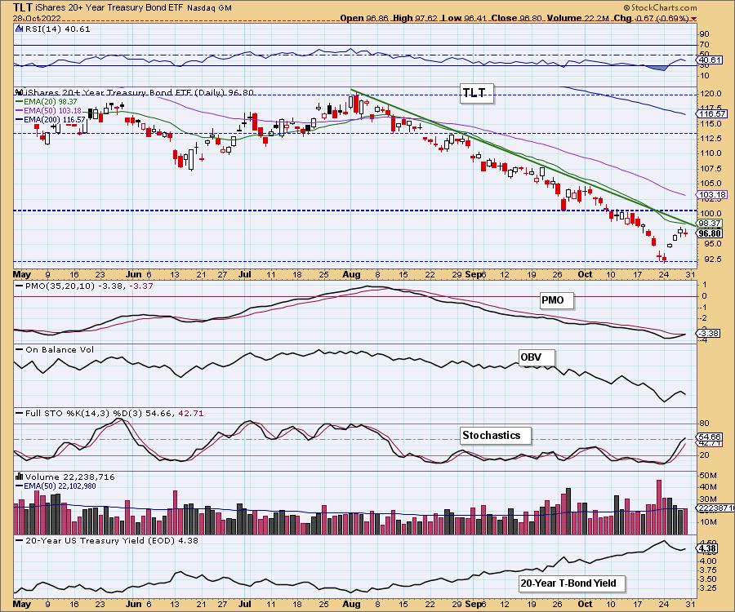Click the Stochastics annotation box
This screenshot has height=612, width=735.
coord(495,436)
